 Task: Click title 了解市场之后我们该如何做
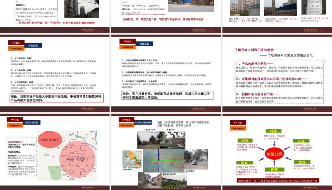pyautogui.click(x=254, y=50)
